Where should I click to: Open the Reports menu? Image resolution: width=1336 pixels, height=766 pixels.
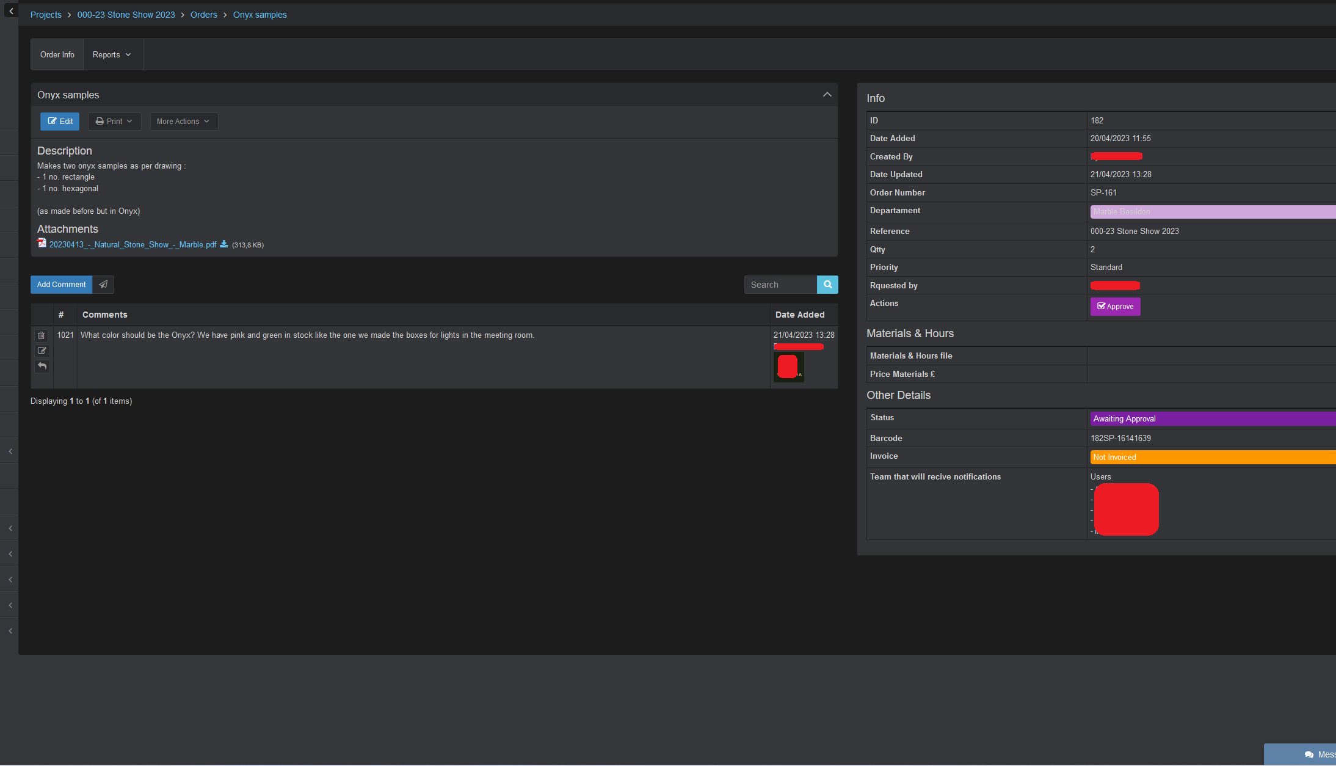[x=112, y=54]
